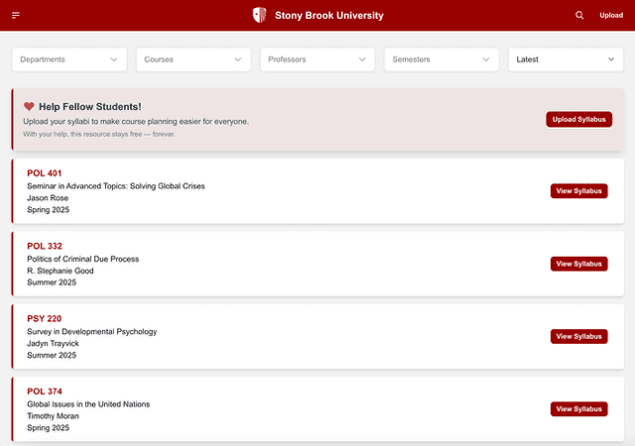Click Spring 2025 under POL 401
This screenshot has height=446, width=635.
click(x=49, y=210)
